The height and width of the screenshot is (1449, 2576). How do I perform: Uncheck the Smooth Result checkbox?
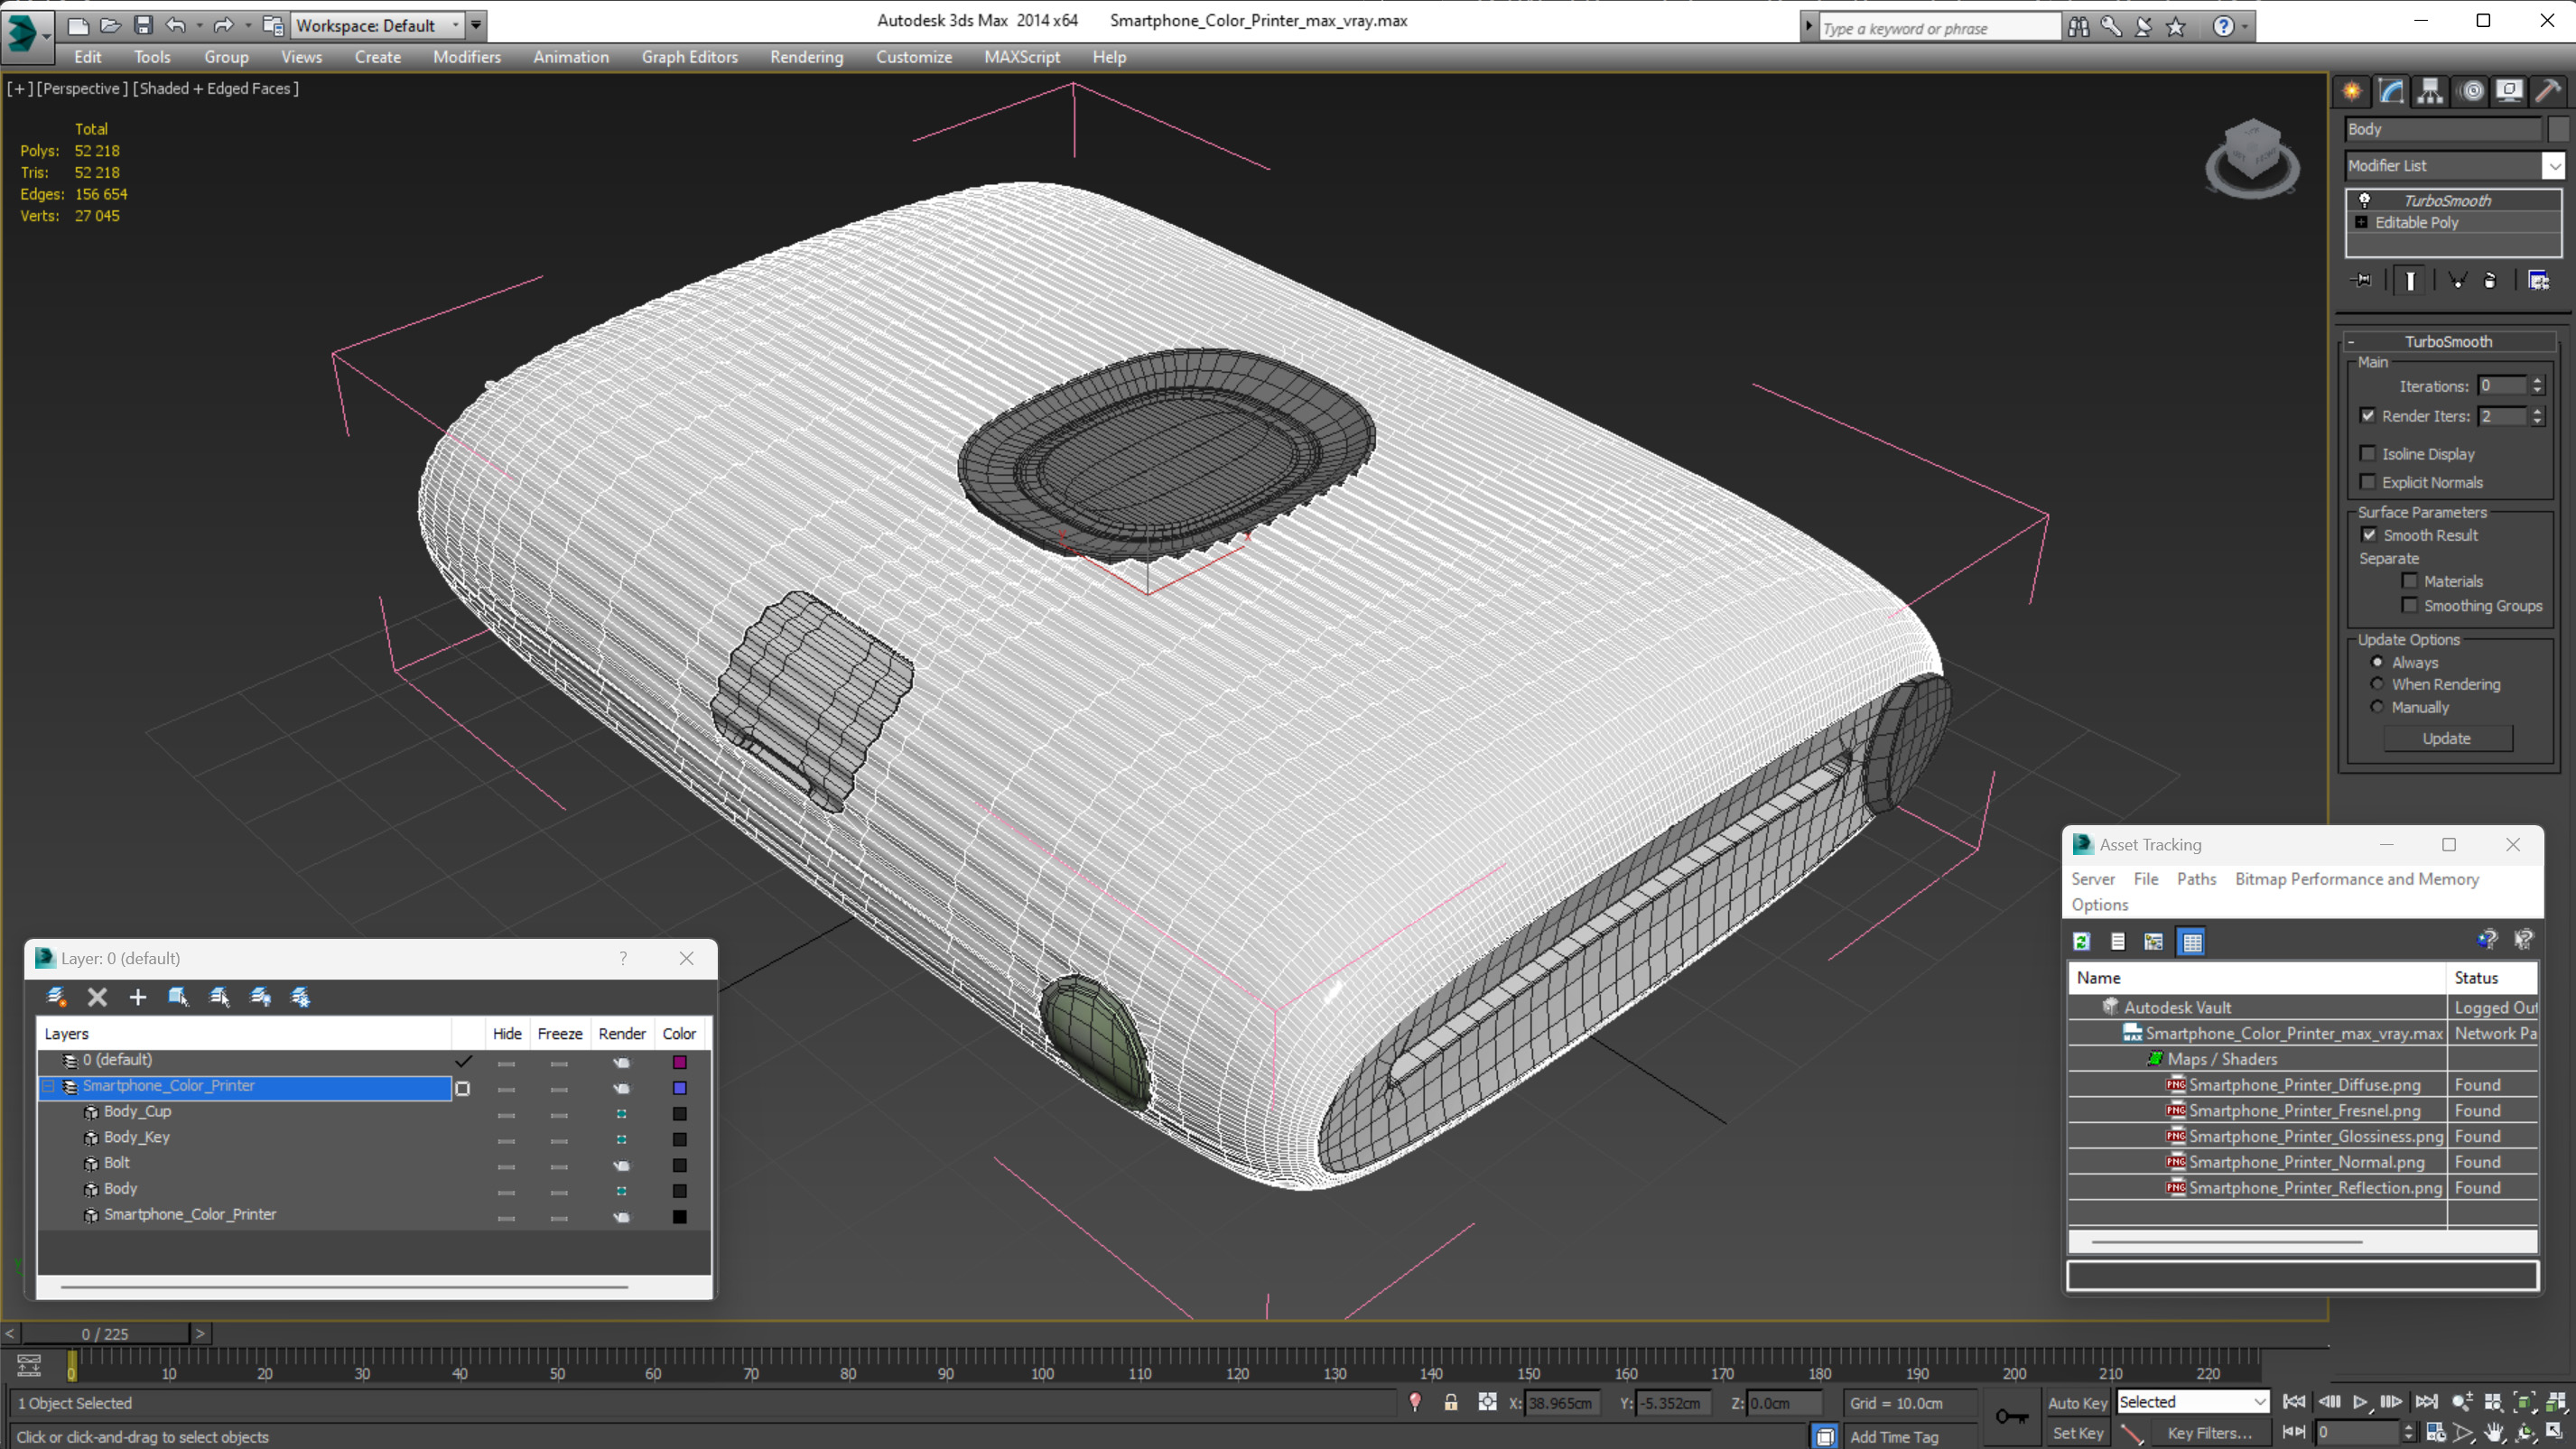(2369, 535)
